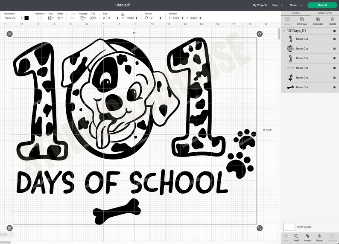Click the Group icon in the Layers panel
339x244 pixels.
287,19
